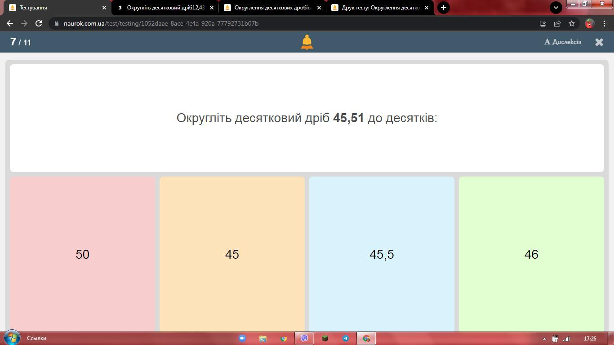Image resolution: width=614 pixels, height=345 pixels.
Task: Open the Chrome profile avatar
Action: point(590,23)
